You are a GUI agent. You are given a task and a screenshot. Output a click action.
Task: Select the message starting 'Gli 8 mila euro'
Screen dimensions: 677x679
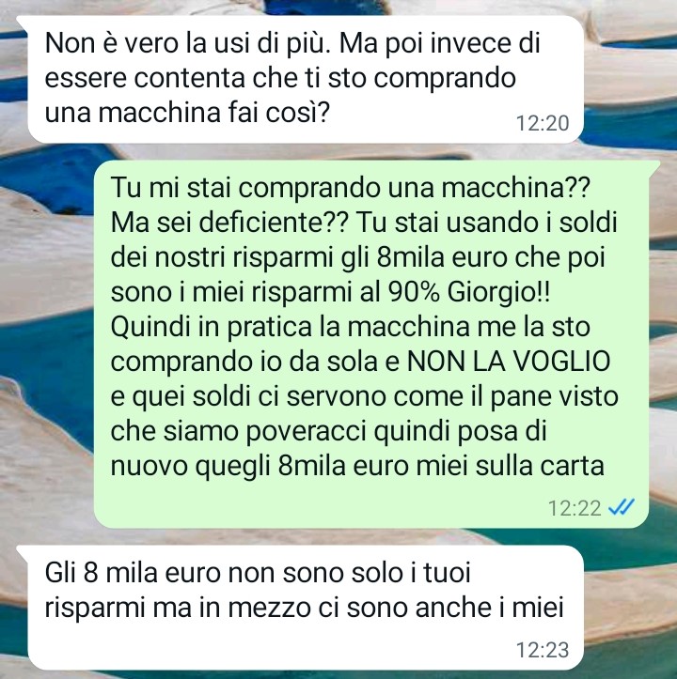click(300, 607)
